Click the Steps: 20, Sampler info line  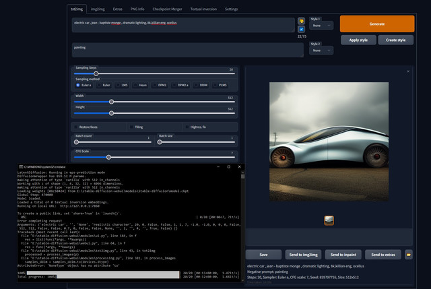(x=302, y=277)
